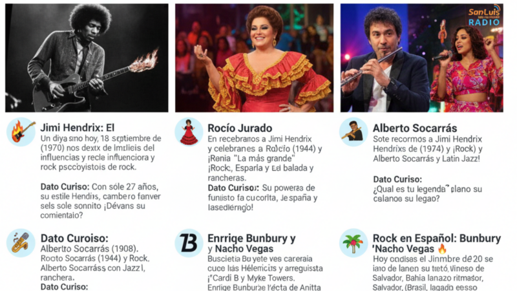Click the saxophone and microphone avatar icon
517x291 pixels.
(x=21, y=243)
